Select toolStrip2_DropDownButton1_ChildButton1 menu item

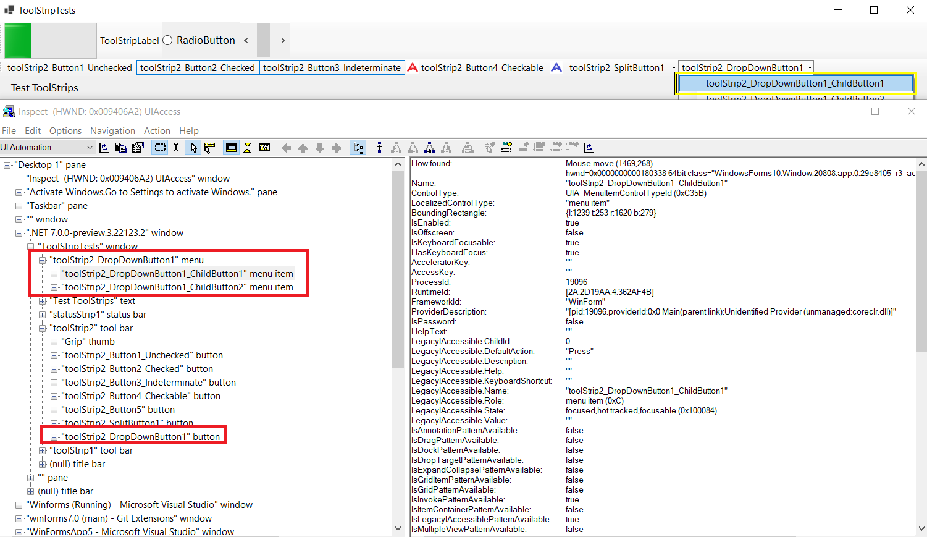coord(794,82)
